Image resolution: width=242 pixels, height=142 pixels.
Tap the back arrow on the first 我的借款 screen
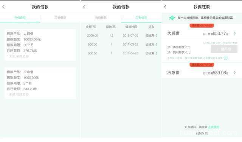[3, 7]
